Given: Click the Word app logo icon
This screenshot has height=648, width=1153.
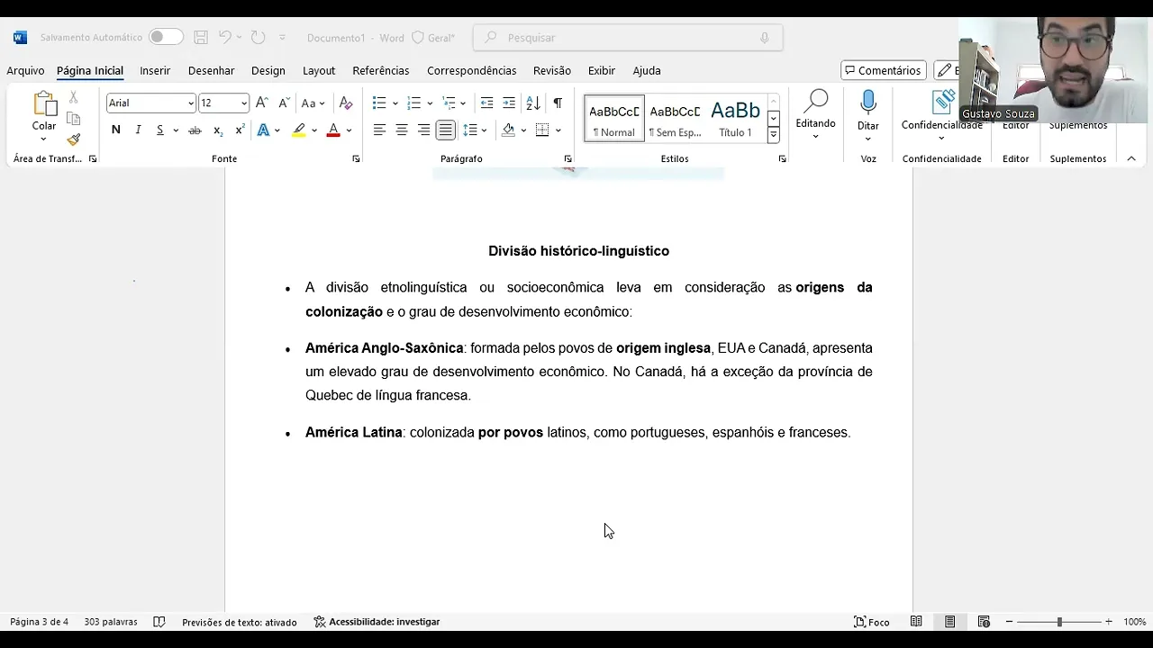Looking at the screenshot, I should [x=20, y=38].
